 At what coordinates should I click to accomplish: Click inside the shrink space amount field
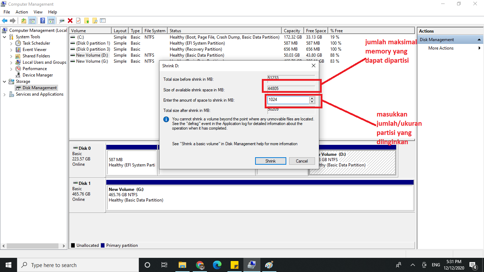click(287, 100)
